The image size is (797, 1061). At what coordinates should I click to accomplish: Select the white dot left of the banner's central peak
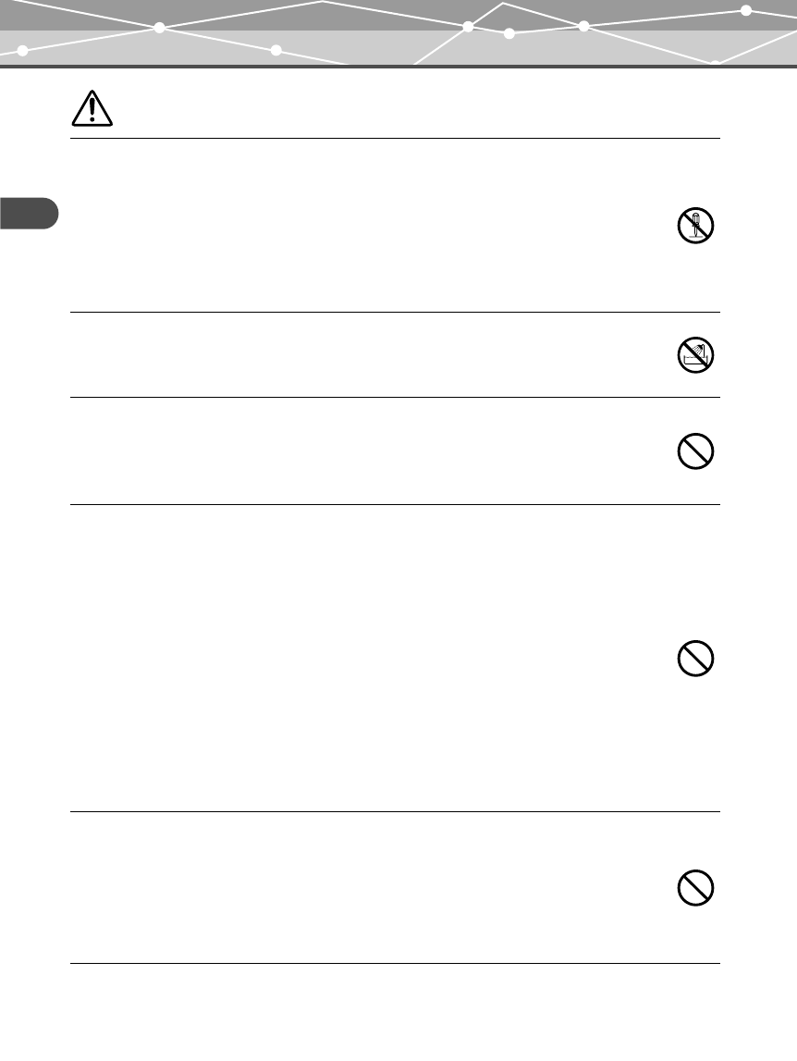pyautogui.click(x=468, y=27)
